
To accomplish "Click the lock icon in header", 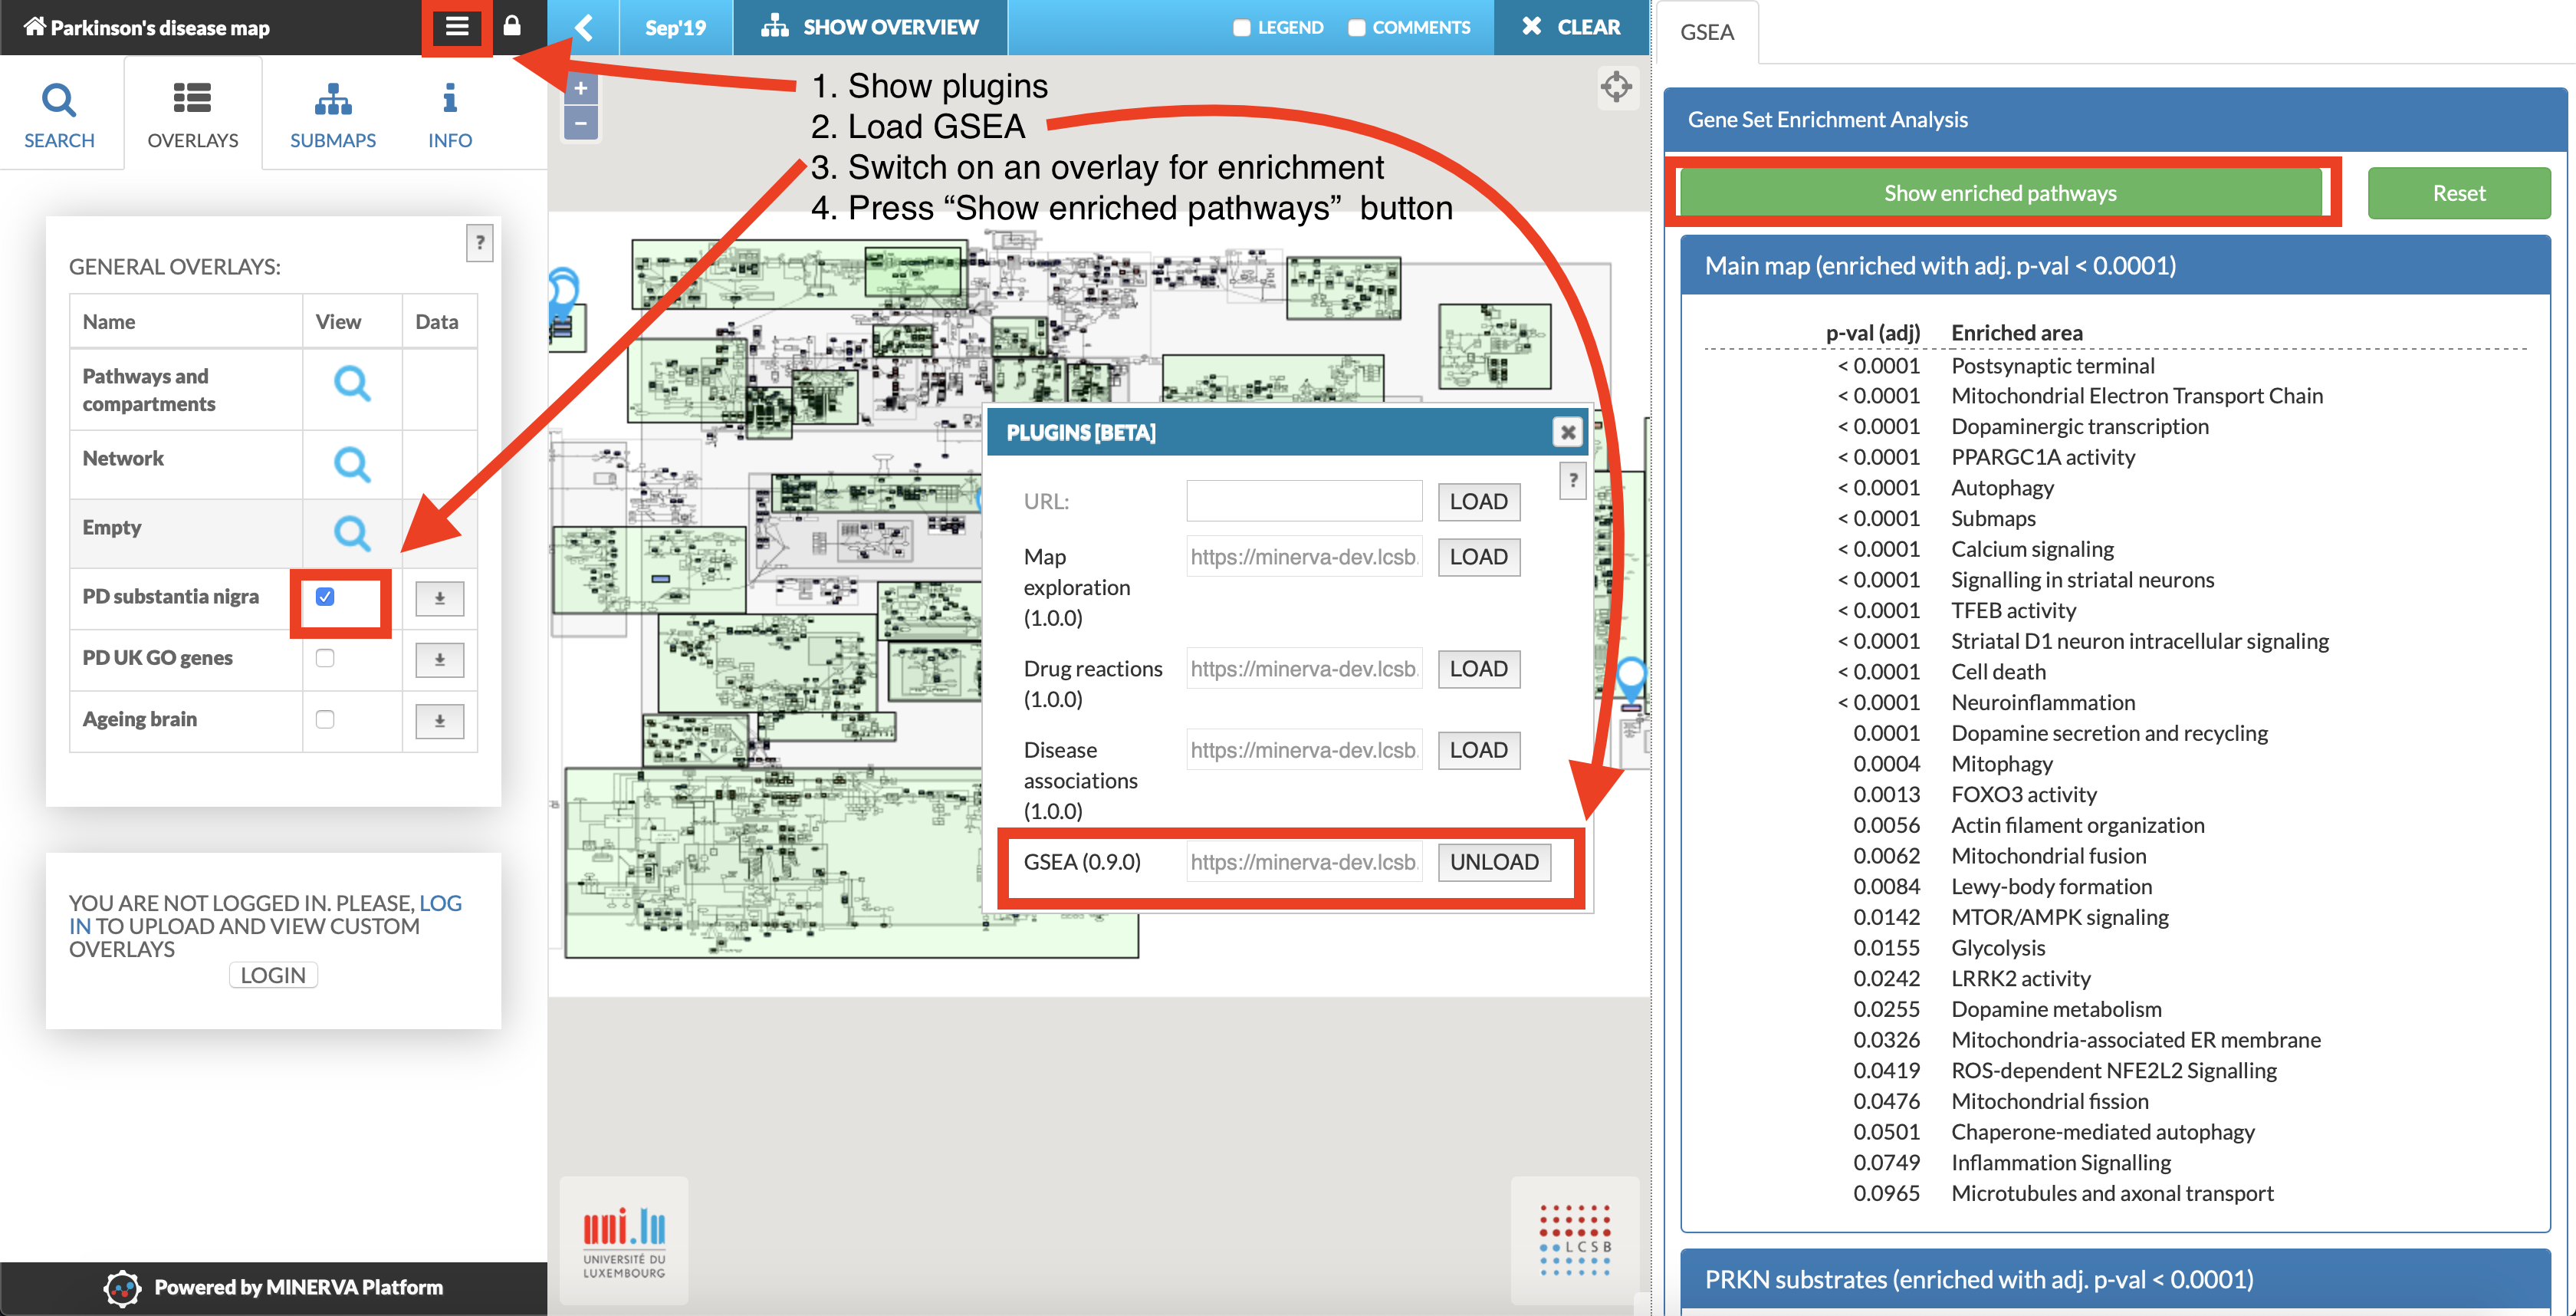I will tap(511, 26).
